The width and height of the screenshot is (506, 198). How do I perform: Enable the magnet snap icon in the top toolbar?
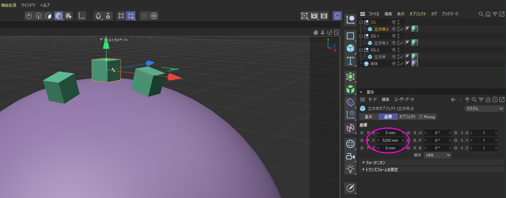(98, 16)
